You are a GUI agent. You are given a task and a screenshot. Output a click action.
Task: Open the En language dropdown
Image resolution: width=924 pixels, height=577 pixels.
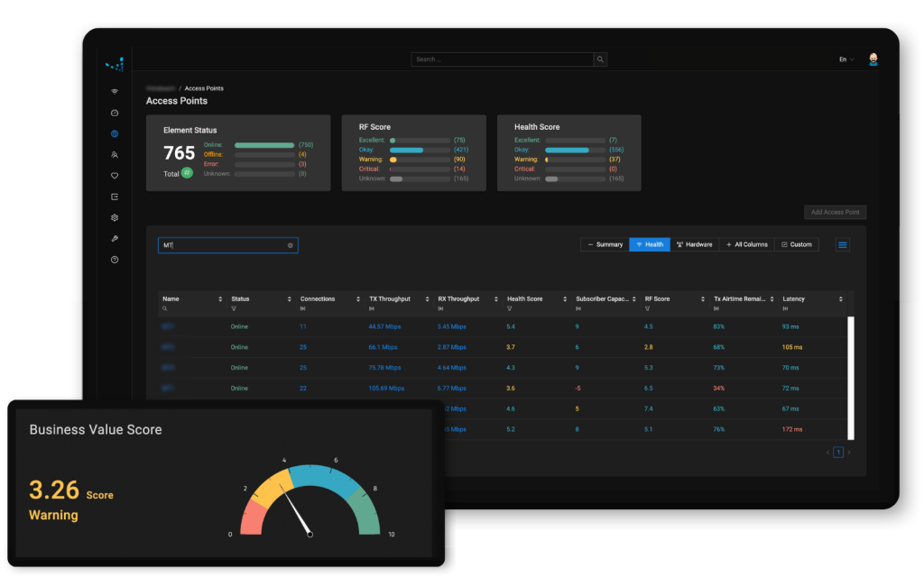click(x=845, y=60)
